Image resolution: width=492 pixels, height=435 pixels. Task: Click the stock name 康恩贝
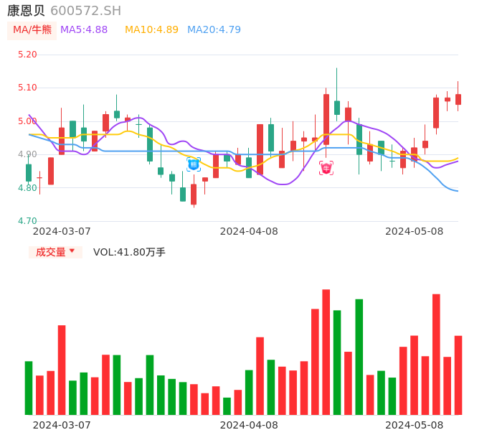coord(26,11)
